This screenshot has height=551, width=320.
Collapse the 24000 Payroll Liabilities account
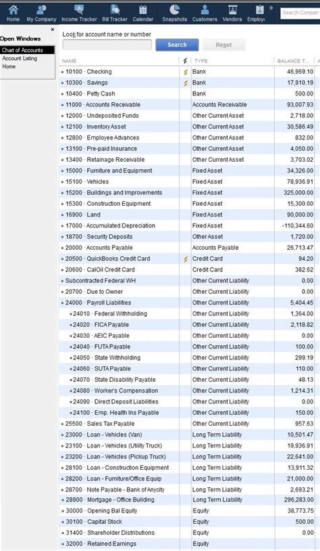pos(62,303)
